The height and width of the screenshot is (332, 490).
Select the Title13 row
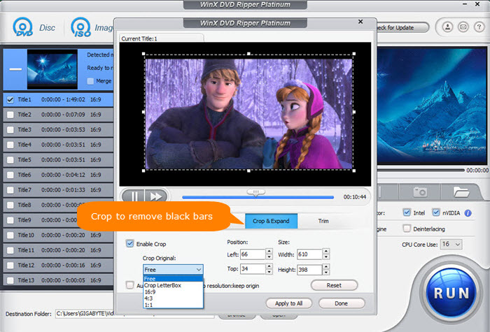click(x=58, y=280)
